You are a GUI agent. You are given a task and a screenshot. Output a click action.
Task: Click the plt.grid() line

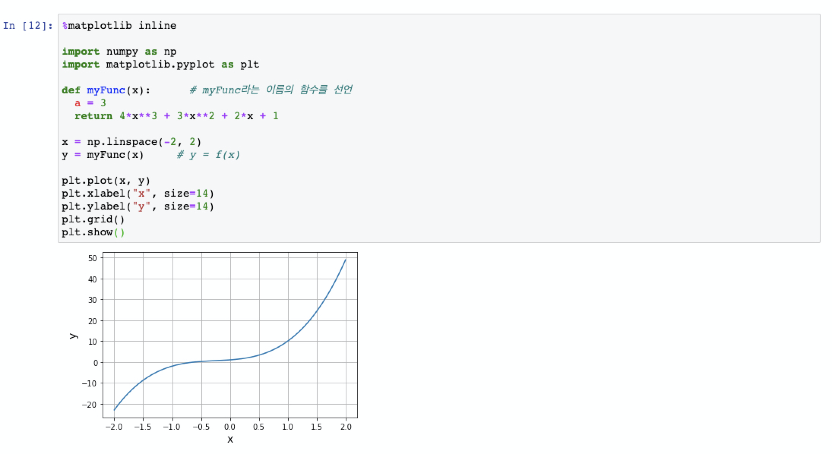(93, 219)
